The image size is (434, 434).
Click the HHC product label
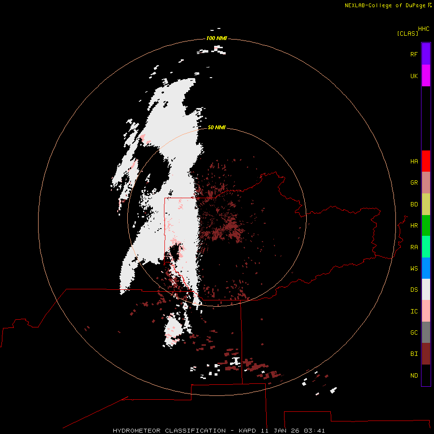423,29
